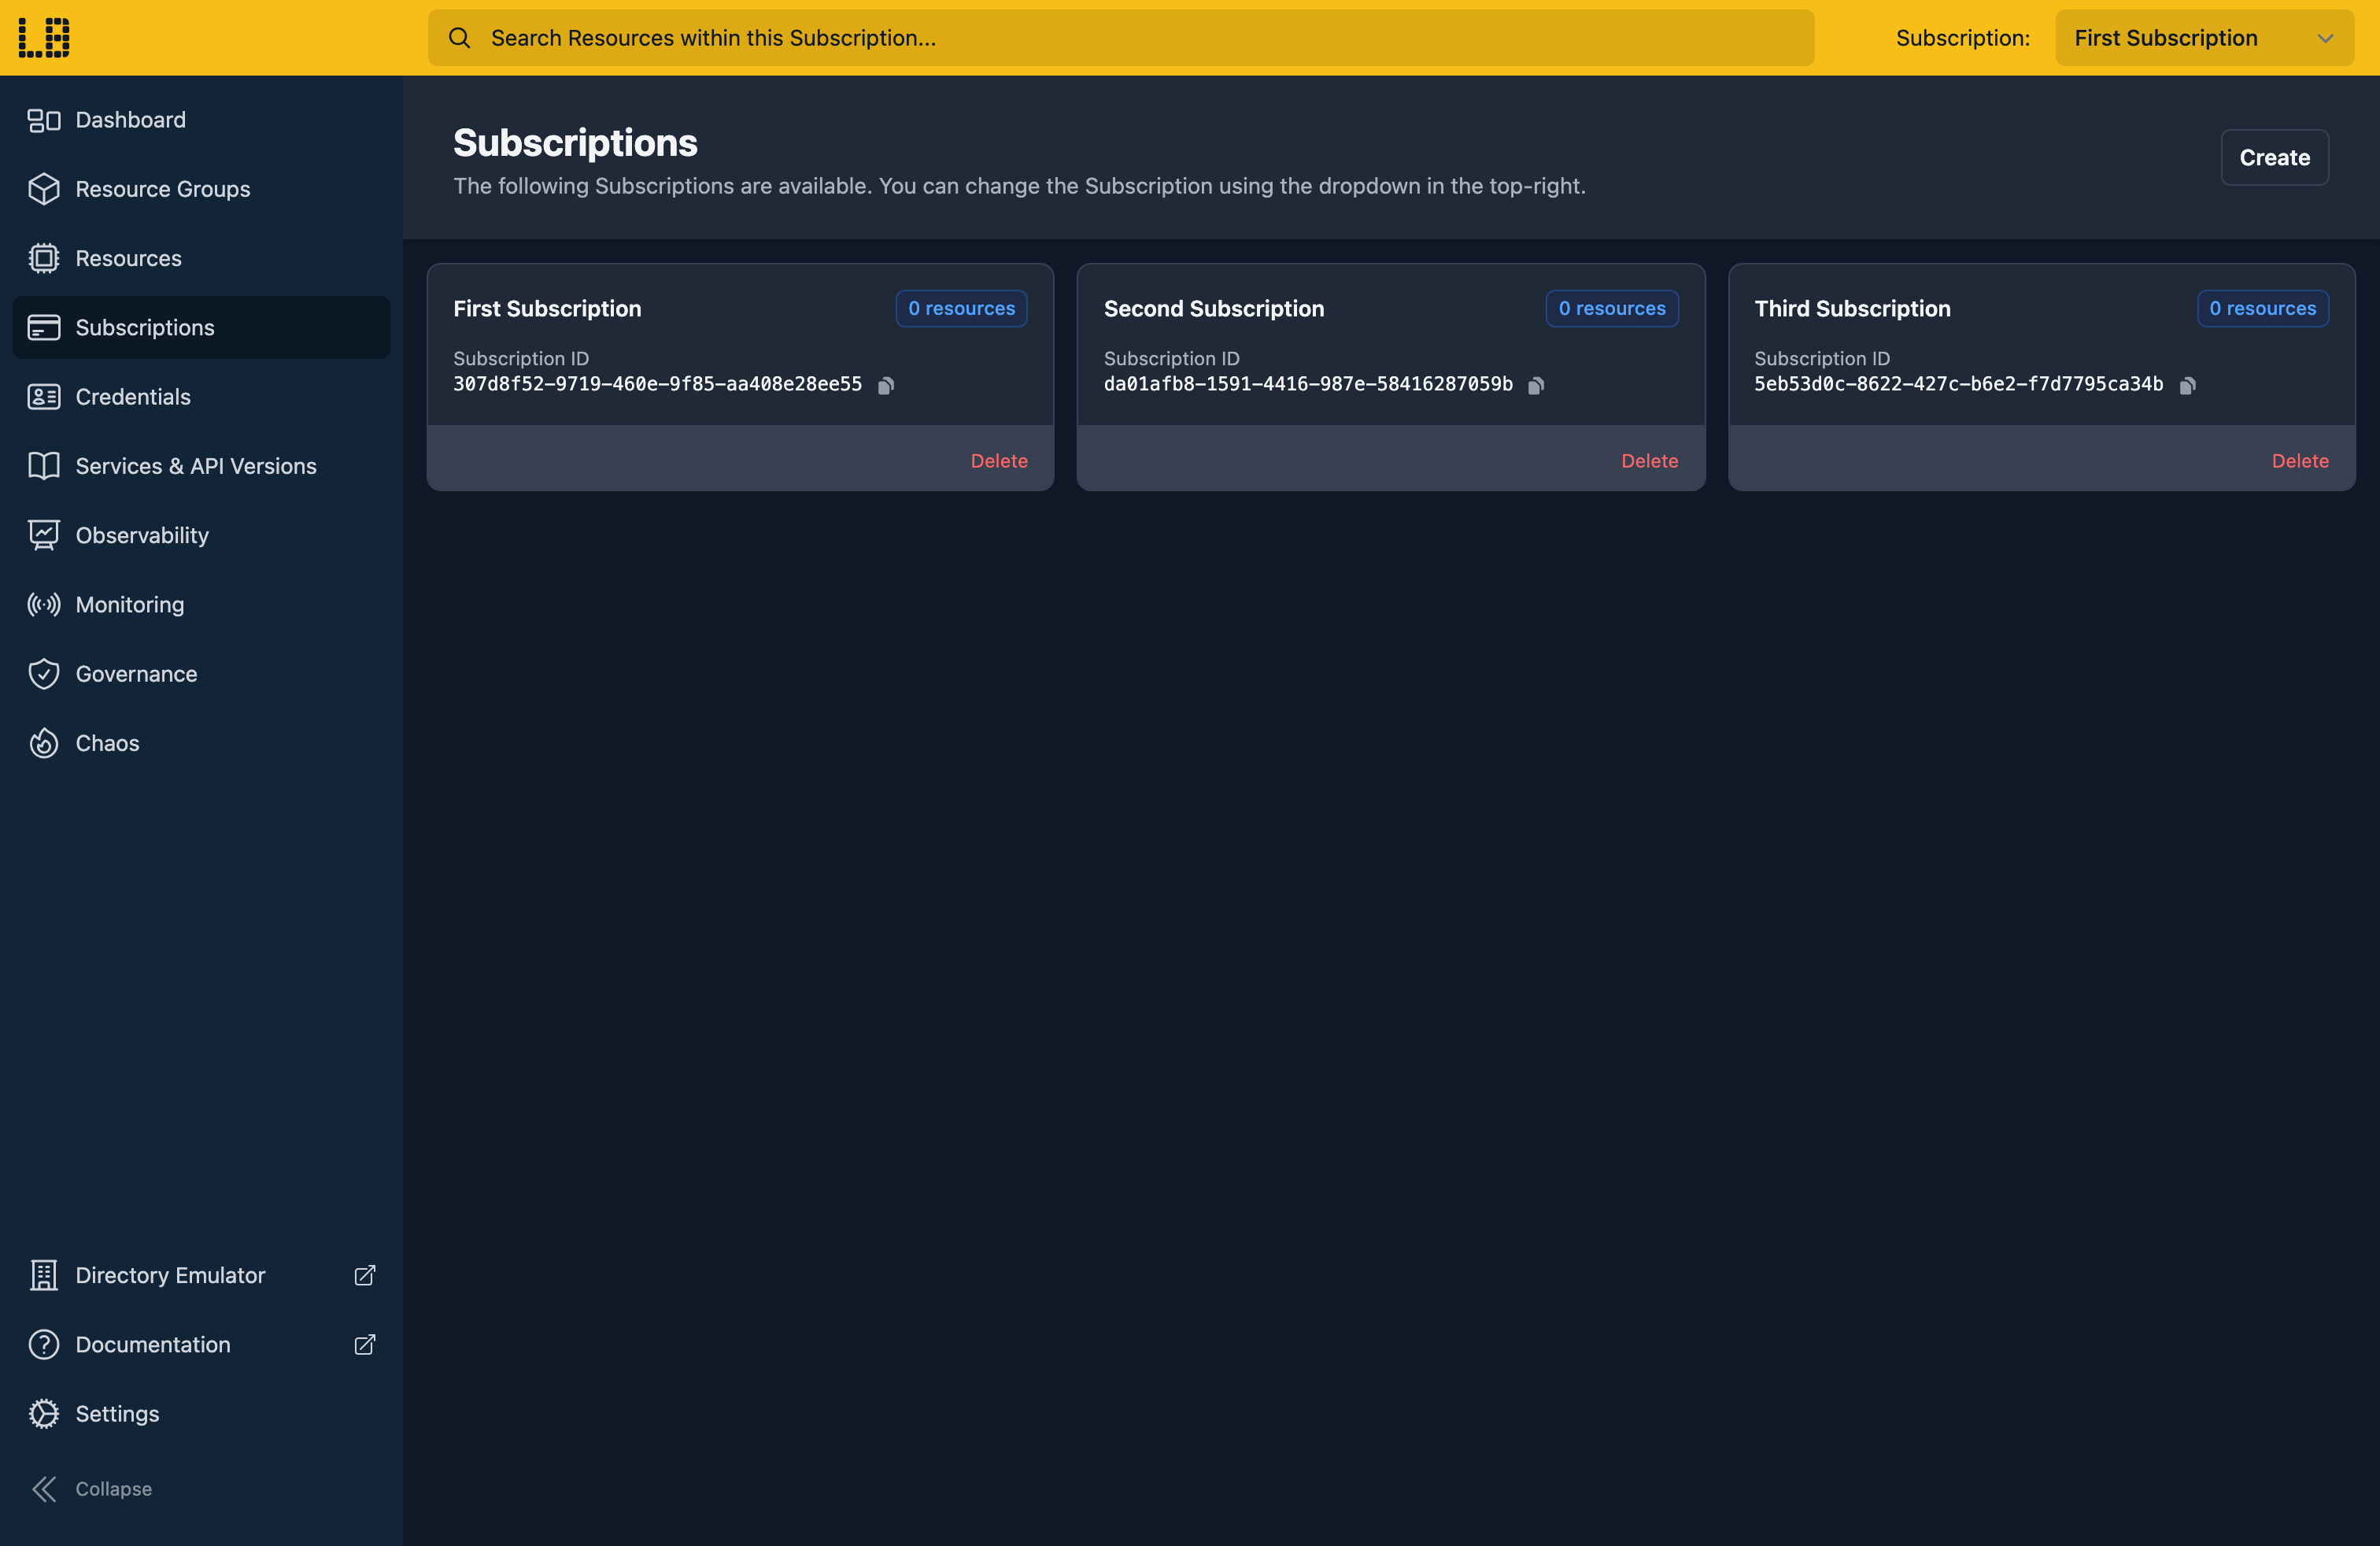The width and height of the screenshot is (2380, 1546).
Task: Click the search magnifier icon
Action: pos(459,38)
